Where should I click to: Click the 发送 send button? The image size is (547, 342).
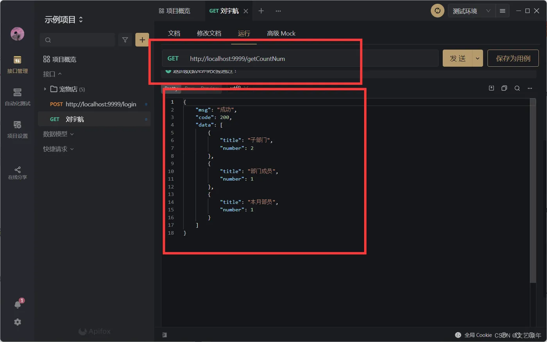pos(458,59)
